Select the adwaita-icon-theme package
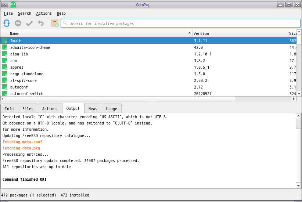Screen dimensions: 302x202 click(x=148, y=47)
